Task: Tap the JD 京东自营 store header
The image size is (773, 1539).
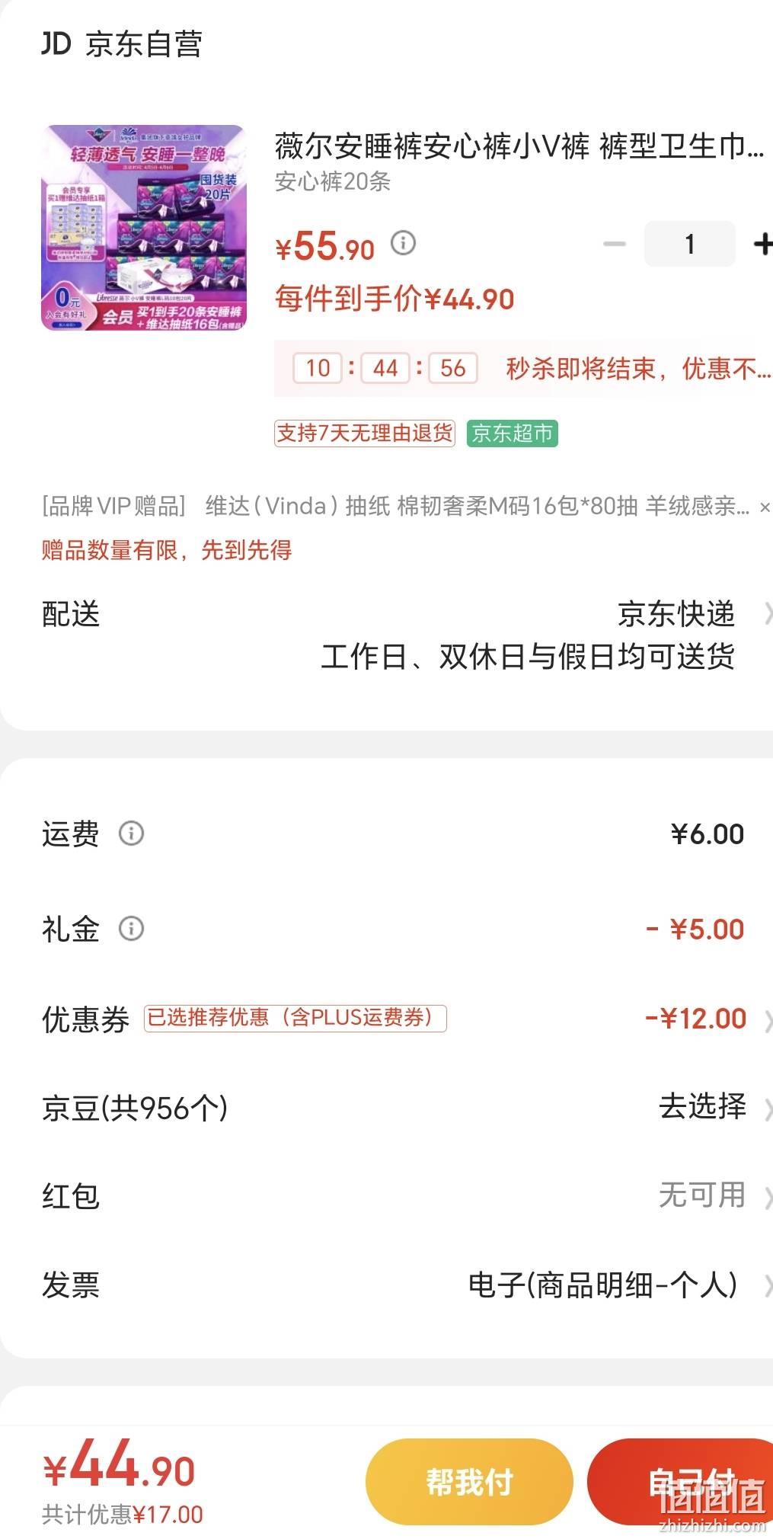Action: point(122,44)
